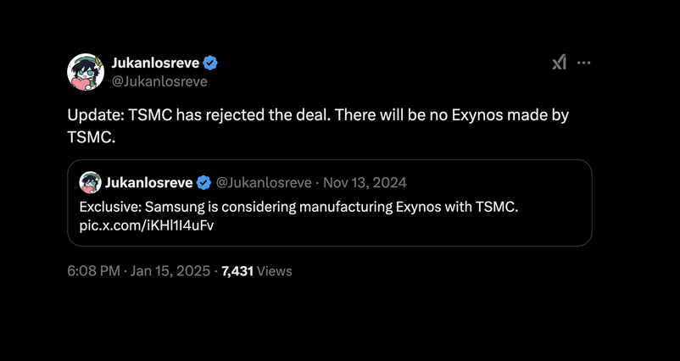680x361 pixels.
Task: Open the Grok icon on the tweet
Action: click(559, 63)
